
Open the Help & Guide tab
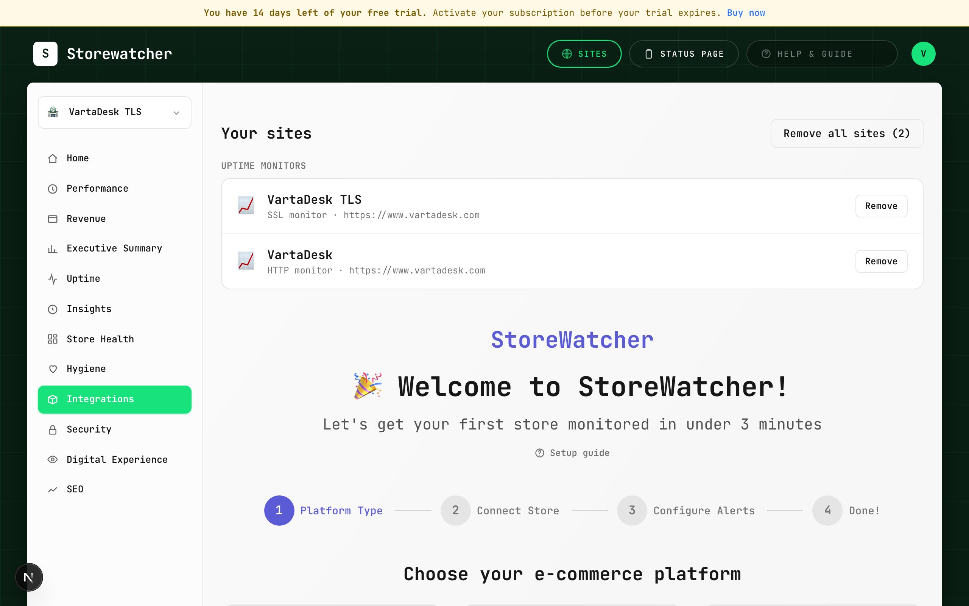[x=822, y=54]
